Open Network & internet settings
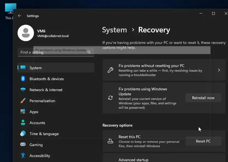The image size is (228, 162). 56,90
